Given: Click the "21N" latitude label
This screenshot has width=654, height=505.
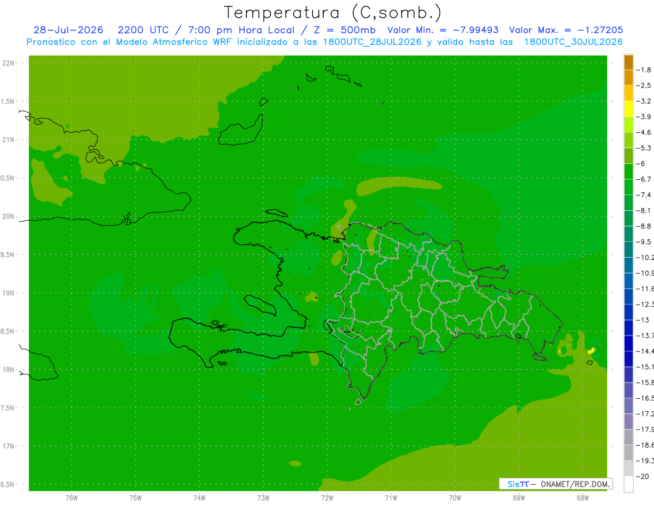Looking at the screenshot, I should 8,140.
